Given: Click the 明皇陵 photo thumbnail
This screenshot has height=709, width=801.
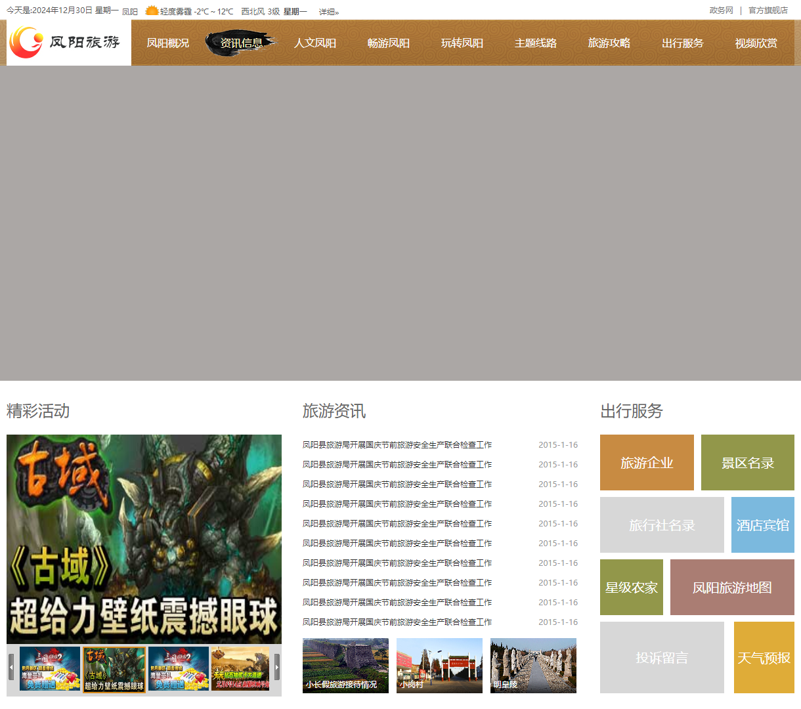Looking at the screenshot, I should pyautogui.click(x=532, y=665).
